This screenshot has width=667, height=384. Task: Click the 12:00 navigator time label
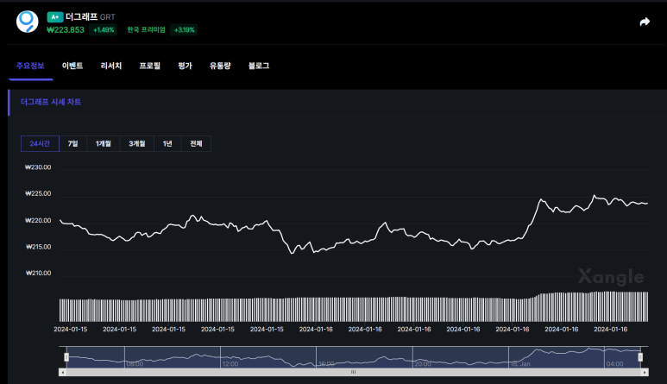(x=230, y=364)
